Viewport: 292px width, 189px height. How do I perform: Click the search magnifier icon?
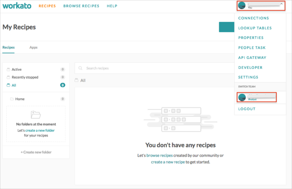tap(81, 68)
